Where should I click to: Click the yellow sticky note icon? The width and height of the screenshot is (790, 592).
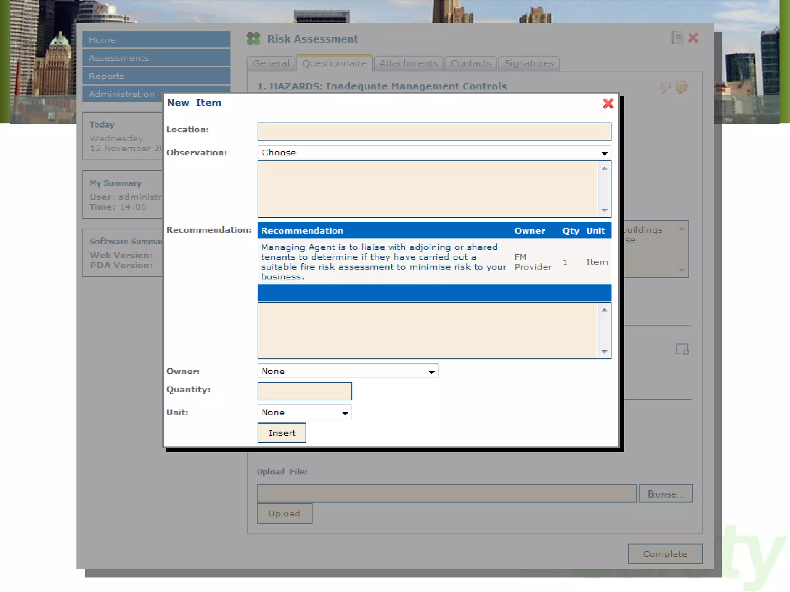click(x=682, y=87)
